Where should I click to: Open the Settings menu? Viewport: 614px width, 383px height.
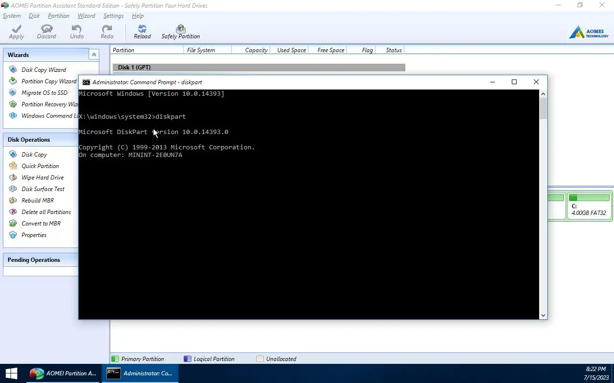coord(114,16)
